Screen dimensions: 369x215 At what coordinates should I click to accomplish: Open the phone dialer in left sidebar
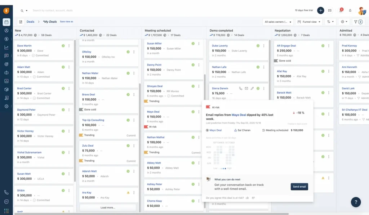click(x=6, y=192)
